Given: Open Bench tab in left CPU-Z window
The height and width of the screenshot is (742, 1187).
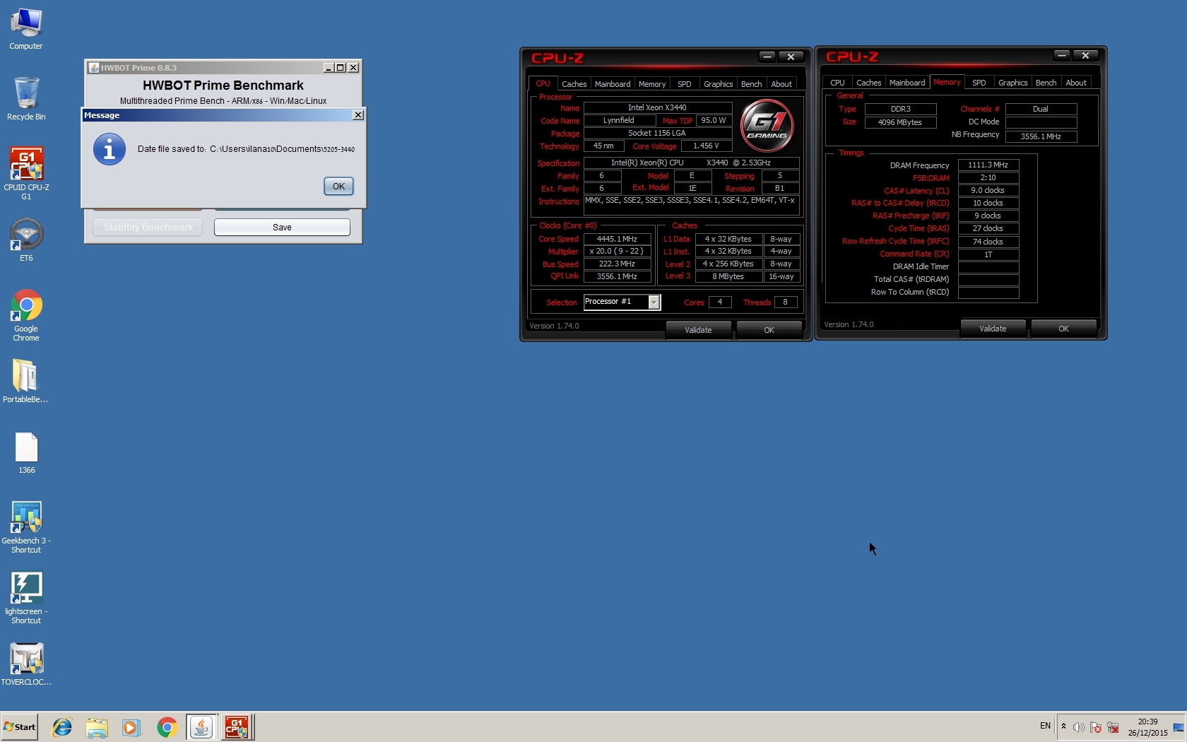Looking at the screenshot, I should click(751, 84).
